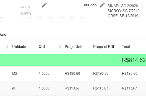The image size is (146, 100).
Task: Sort using arrows left of Unidade column
Action: click(7, 47)
